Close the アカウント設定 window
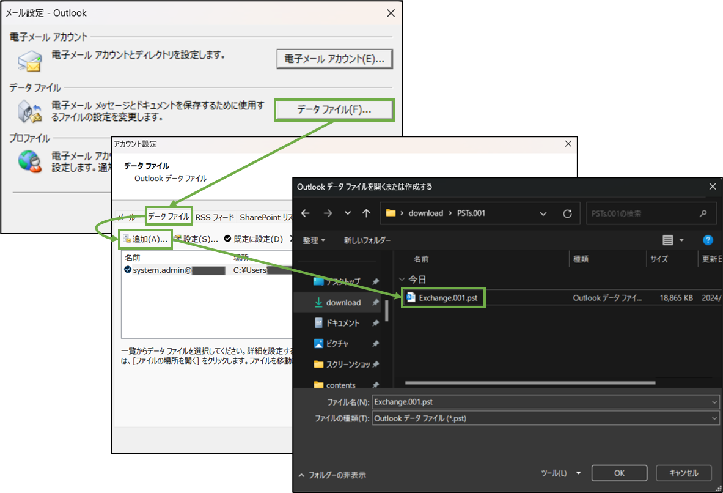The height and width of the screenshot is (493, 723). point(568,144)
